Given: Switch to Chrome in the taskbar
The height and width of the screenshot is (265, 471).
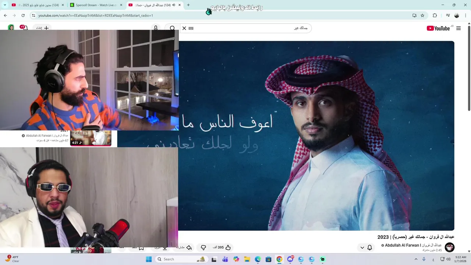Looking at the screenshot, I should pyautogui.click(x=279, y=259).
